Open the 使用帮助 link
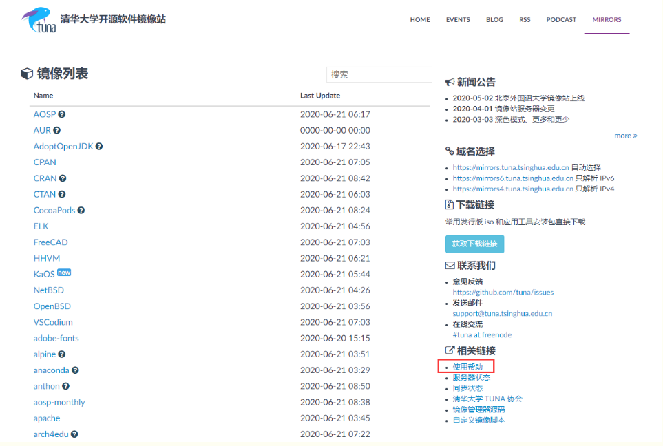The height and width of the screenshot is (446, 663). click(x=467, y=367)
